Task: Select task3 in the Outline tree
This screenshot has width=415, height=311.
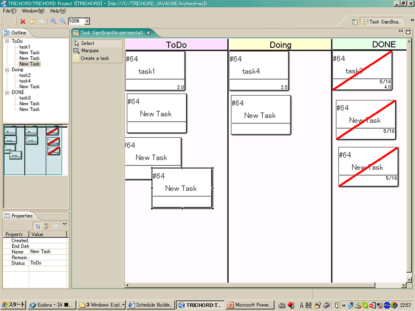Action: (x=25, y=98)
